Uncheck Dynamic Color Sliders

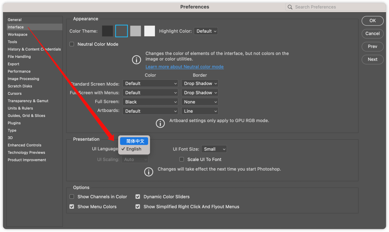click(x=138, y=197)
